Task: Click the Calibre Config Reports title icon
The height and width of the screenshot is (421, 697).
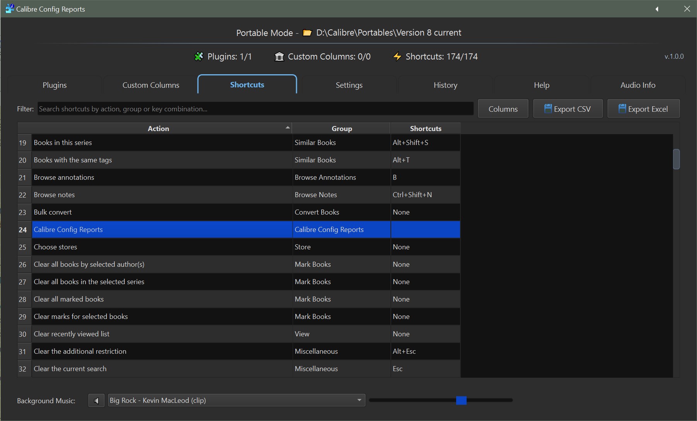Action: coord(9,9)
